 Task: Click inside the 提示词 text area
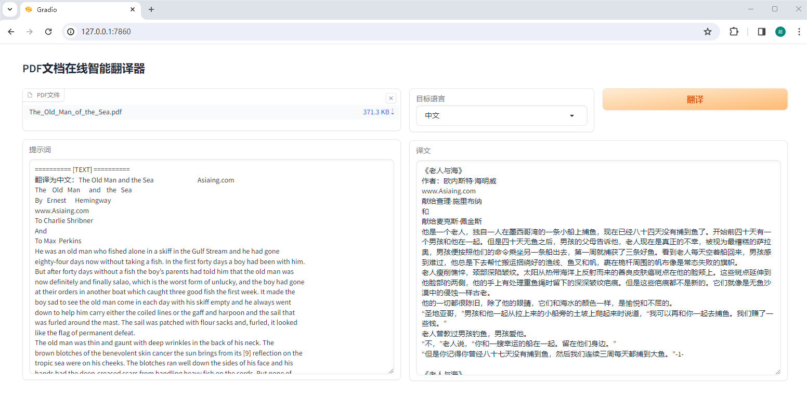click(212, 267)
